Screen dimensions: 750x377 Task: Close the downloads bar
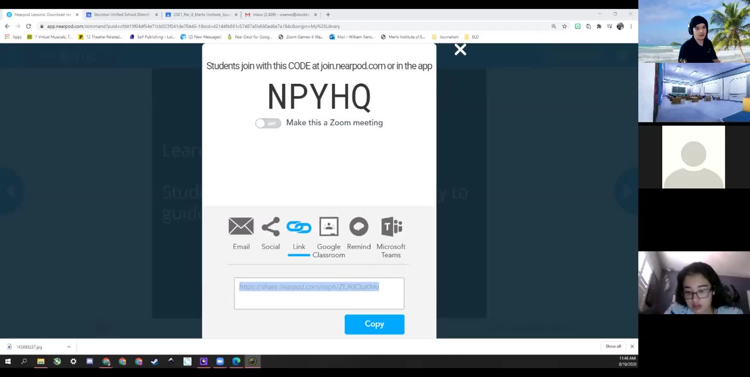(x=632, y=347)
